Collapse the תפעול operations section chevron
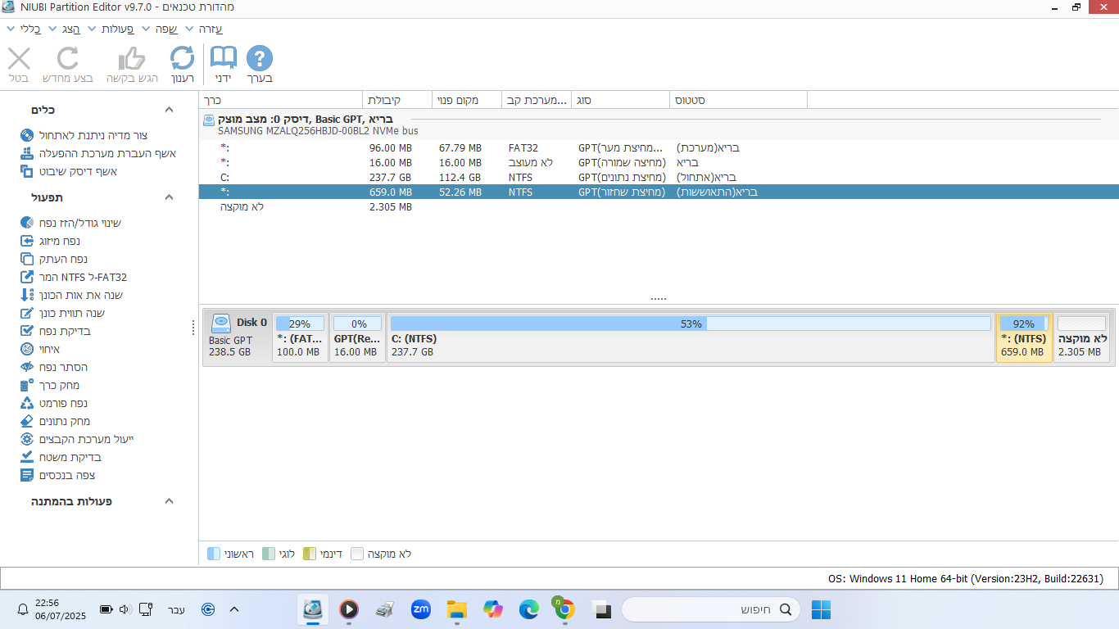 coord(170,197)
